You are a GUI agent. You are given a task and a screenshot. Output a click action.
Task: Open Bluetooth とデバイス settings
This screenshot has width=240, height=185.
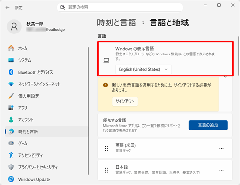(x=47, y=72)
